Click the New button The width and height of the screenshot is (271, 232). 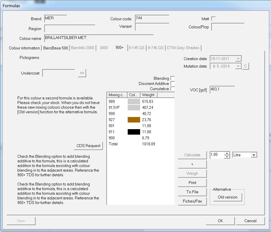pyautogui.click(x=21, y=221)
